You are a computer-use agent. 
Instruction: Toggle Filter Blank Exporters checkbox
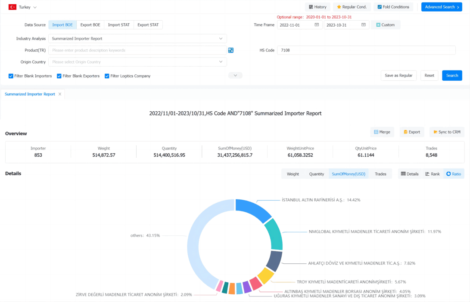59,76
